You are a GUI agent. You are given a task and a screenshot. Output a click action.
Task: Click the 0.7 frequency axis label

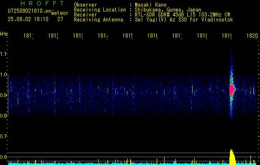[x=3, y=137]
